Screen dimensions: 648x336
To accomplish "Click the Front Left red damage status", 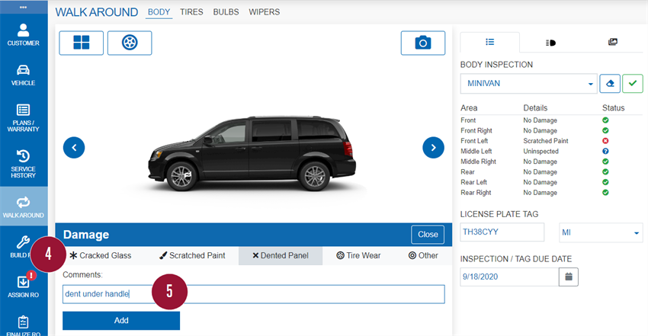I will [x=605, y=141].
